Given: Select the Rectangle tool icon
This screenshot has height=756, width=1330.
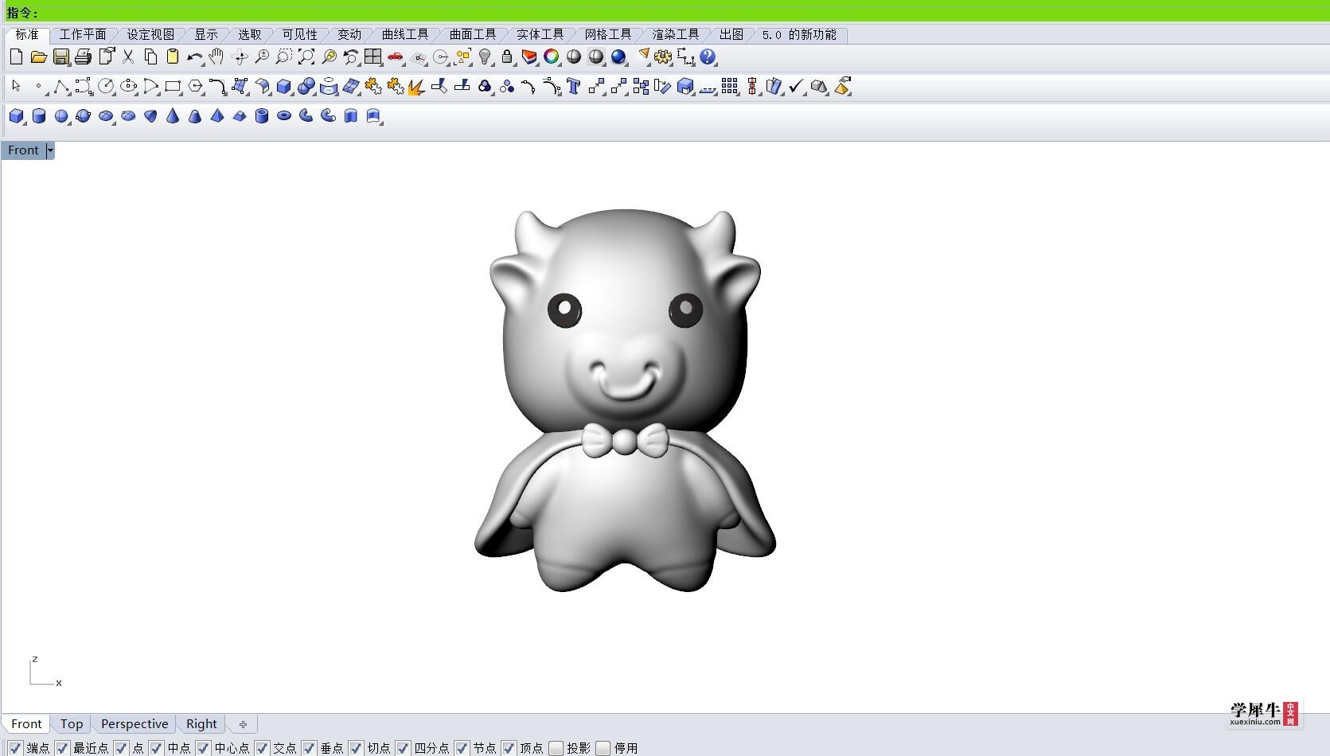Looking at the screenshot, I should (x=173, y=86).
